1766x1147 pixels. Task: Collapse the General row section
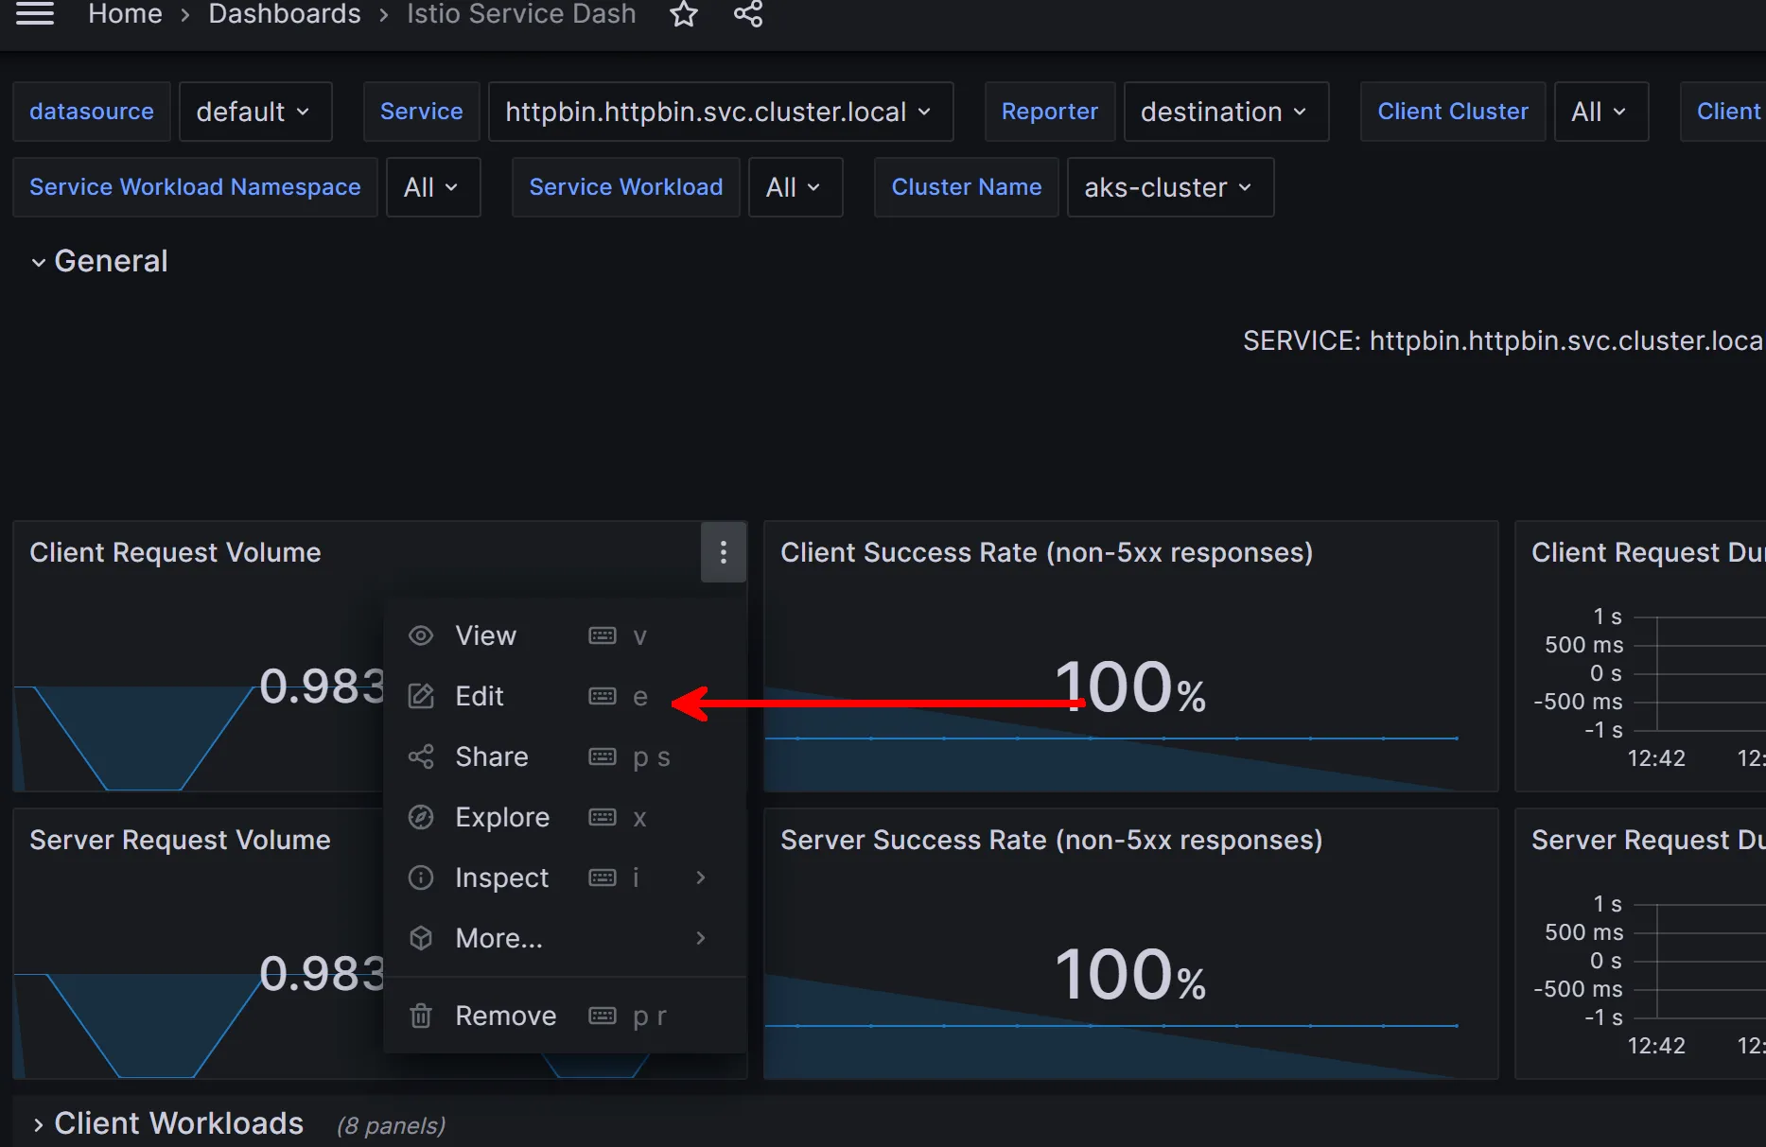pos(39,262)
